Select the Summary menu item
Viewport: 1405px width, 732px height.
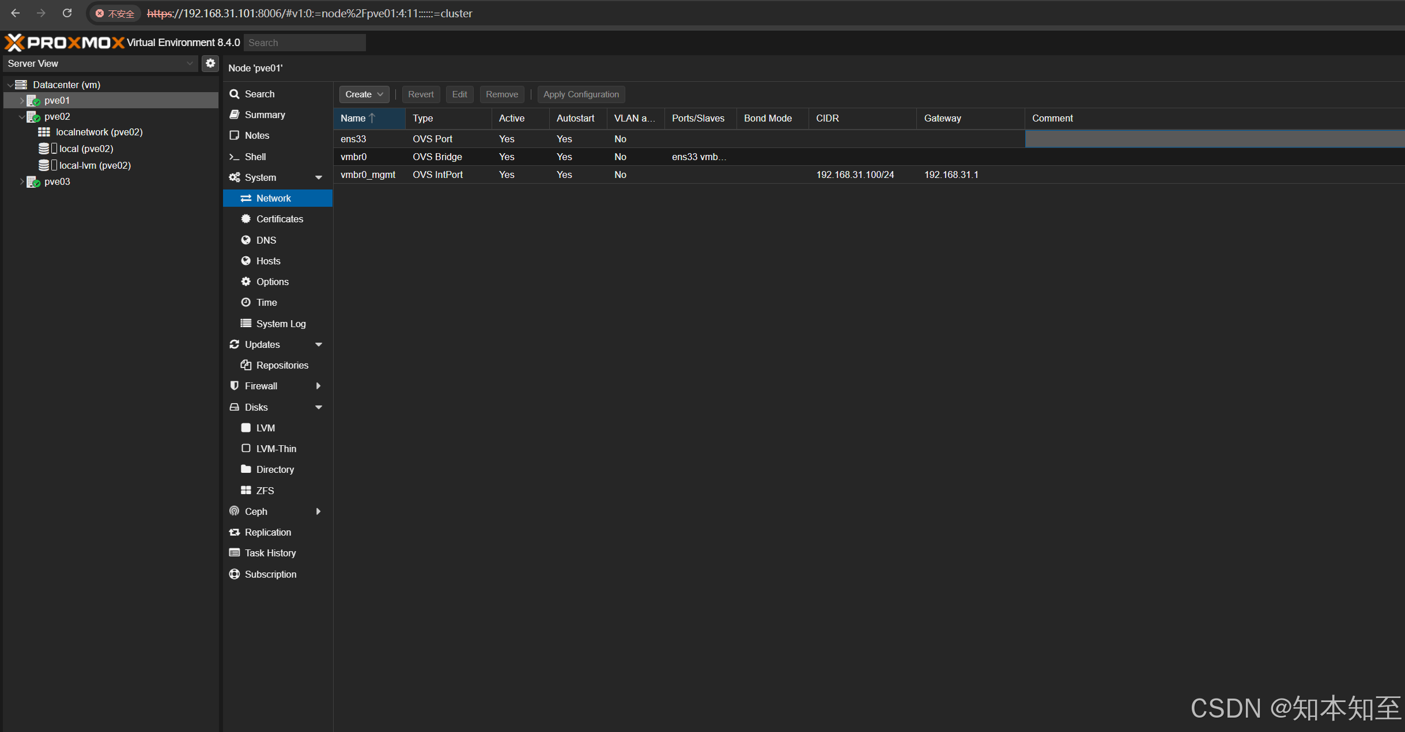pyautogui.click(x=265, y=115)
